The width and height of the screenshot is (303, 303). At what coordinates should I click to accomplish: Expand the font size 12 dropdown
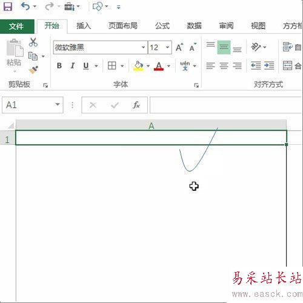tap(167, 47)
